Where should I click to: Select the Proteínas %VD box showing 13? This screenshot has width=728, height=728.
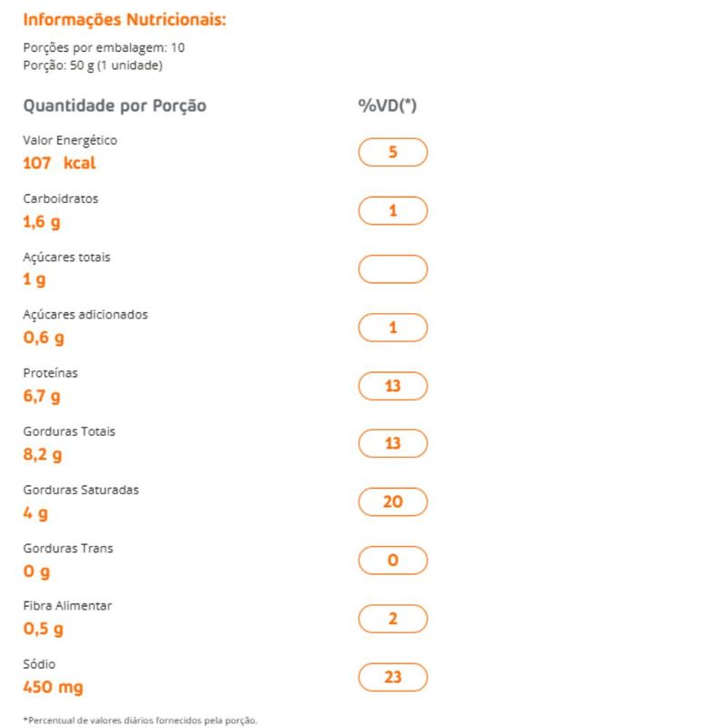tap(393, 386)
